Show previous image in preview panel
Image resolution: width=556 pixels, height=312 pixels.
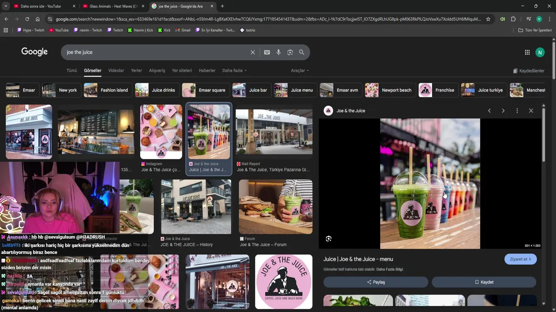pos(489,111)
